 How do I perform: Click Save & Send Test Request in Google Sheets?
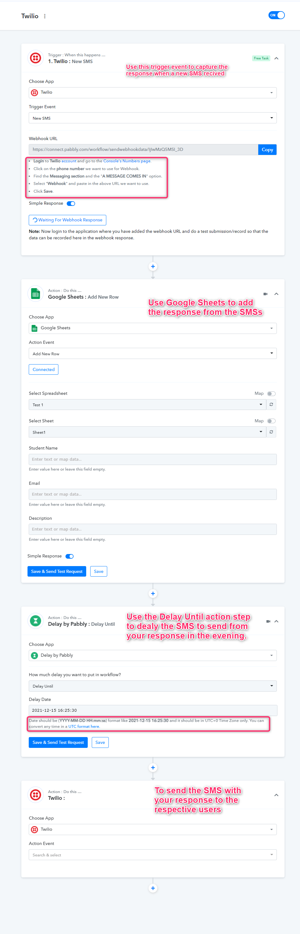coord(57,571)
